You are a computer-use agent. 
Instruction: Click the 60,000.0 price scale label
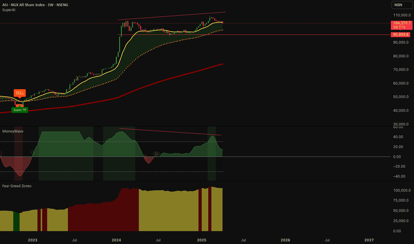click(x=401, y=83)
